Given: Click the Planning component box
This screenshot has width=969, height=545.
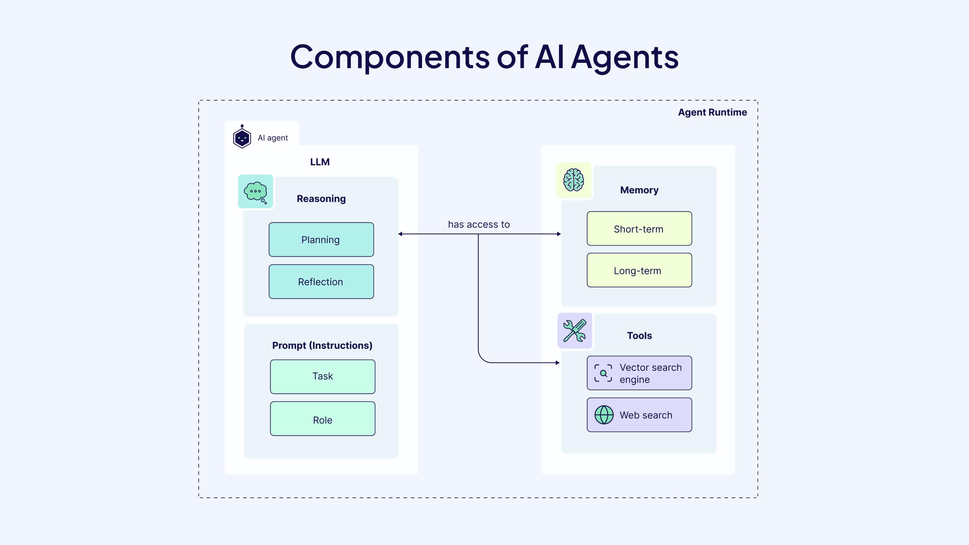Looking at the screenshot, I should click(321, 239).
